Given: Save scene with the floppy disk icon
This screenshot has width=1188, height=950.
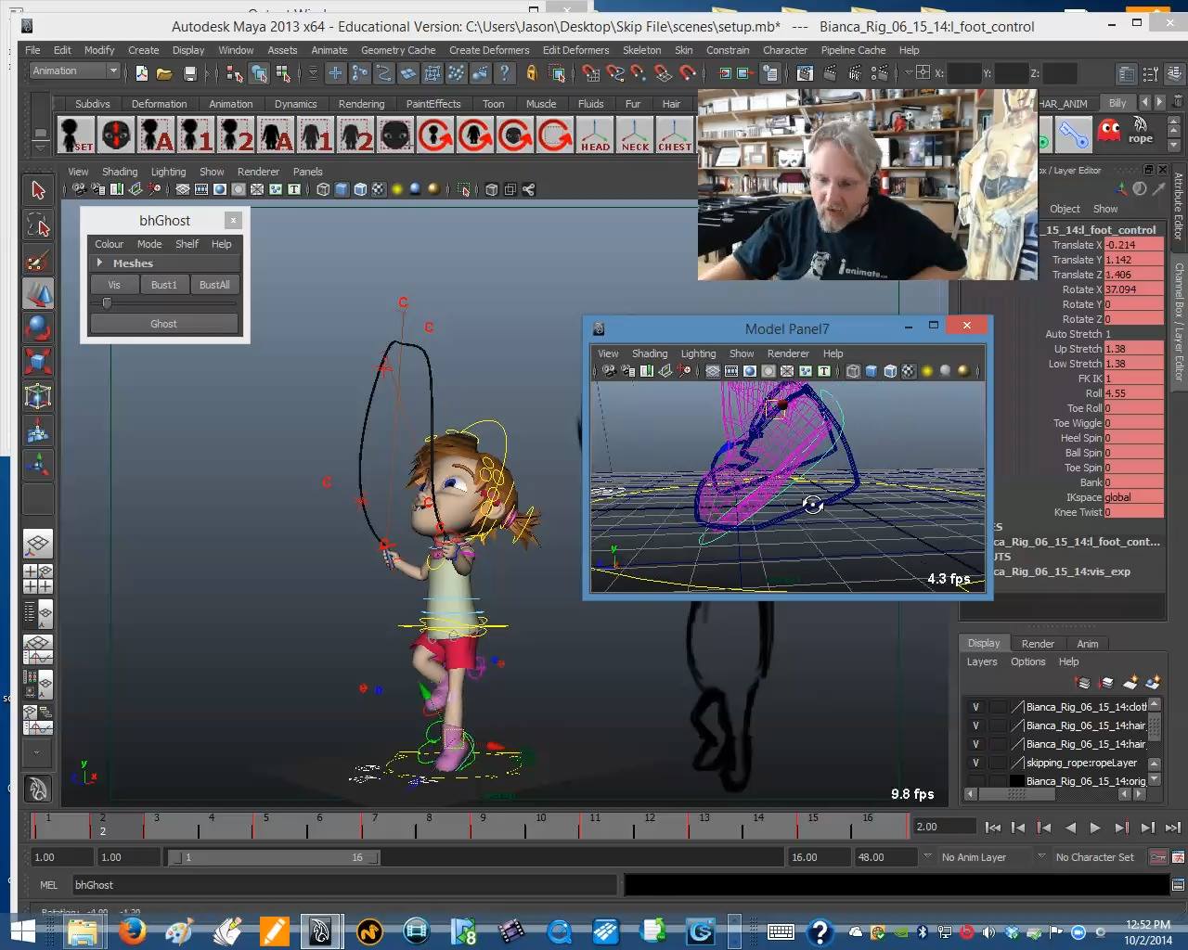Looking at the screenshot, I should [x=190, y=72].
